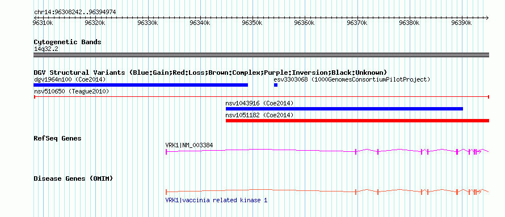Click the Disease Genes (OMIM) track title
Viewport: 505px width, 217px height.
pos(73,178)
